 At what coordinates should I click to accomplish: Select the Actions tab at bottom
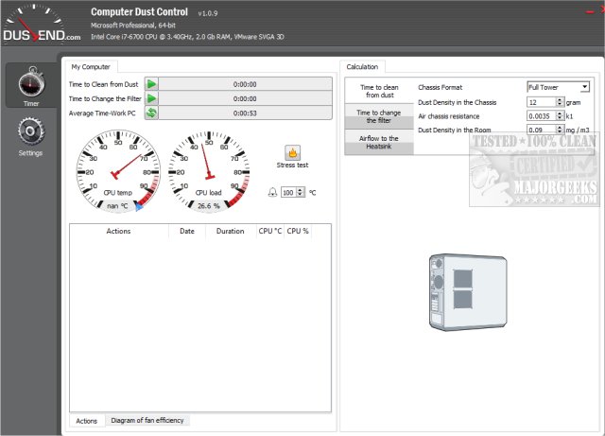[86, 420]
